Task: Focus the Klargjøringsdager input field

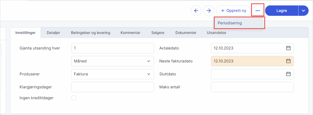Action: [x=113, y=87]
